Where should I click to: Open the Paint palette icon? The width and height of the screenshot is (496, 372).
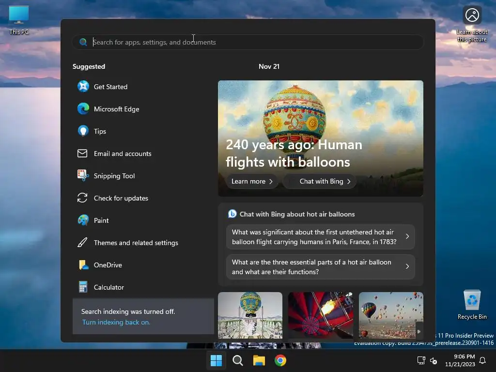83,220
